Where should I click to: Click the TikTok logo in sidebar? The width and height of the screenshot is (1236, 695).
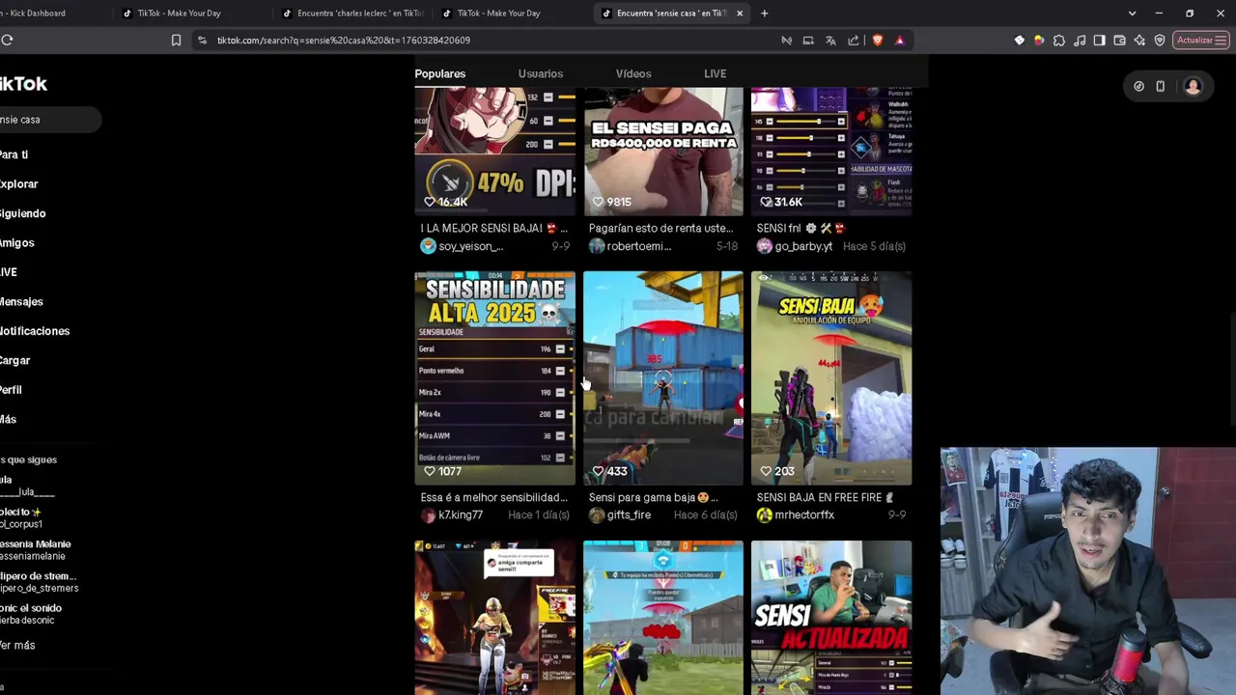coord(23,84)
